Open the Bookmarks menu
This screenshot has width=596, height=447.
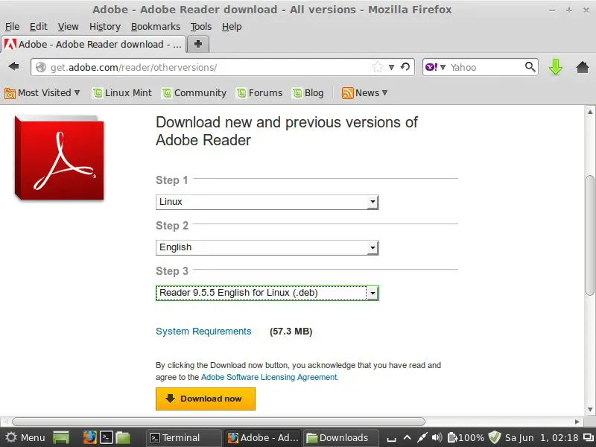(156, 27)
